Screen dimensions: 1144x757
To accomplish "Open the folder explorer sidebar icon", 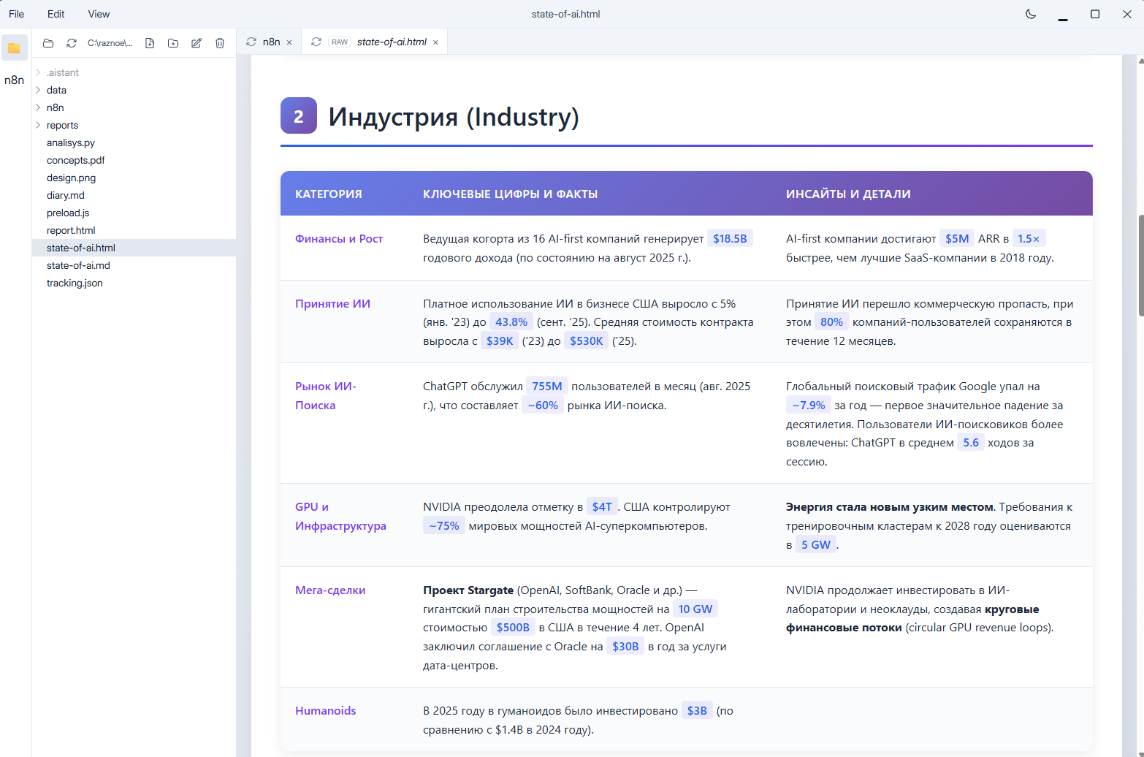I will (14, 48).
